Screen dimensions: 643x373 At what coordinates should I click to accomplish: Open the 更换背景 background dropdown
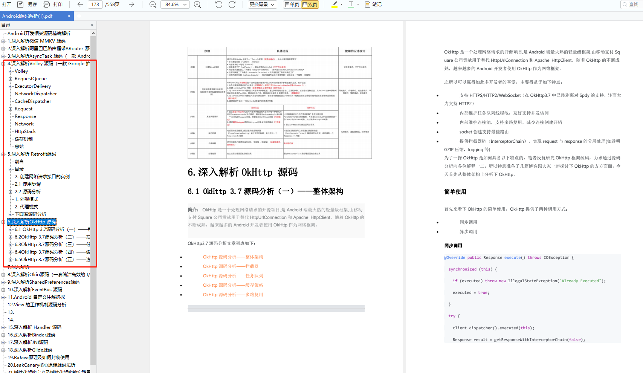pos(263,5)
